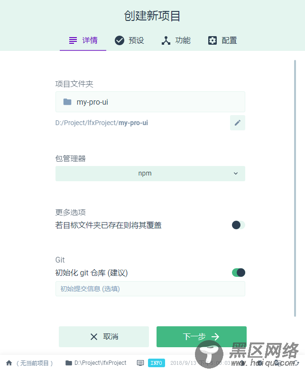The width and height of the screenshot is (305, 371).
Task: Click the vertical scrollbar of the form
Action: click(x=295, y=188)
